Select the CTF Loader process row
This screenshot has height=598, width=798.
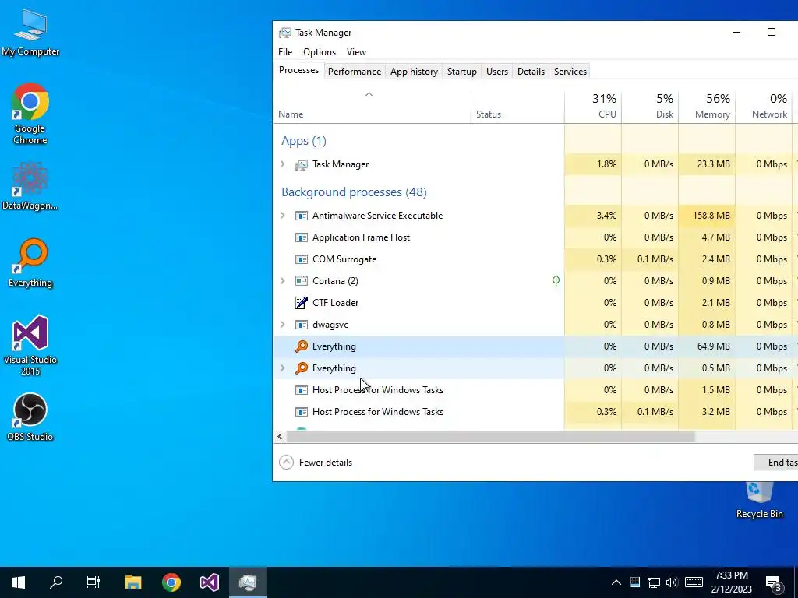tap(535, 303)
